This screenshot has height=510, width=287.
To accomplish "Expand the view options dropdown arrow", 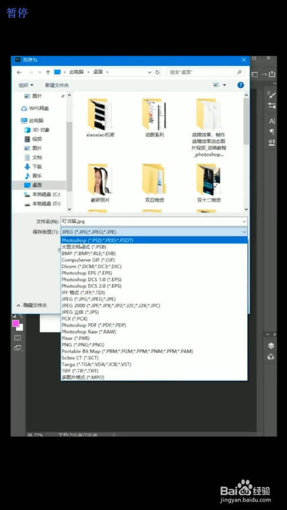I will click(225, 85).
